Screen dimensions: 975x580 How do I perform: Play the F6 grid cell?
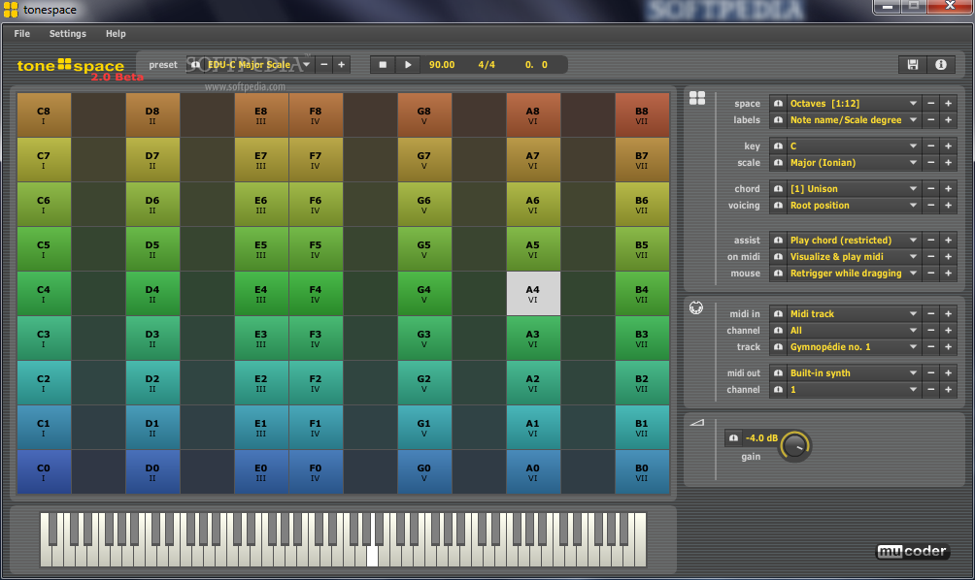pos(316,205)
